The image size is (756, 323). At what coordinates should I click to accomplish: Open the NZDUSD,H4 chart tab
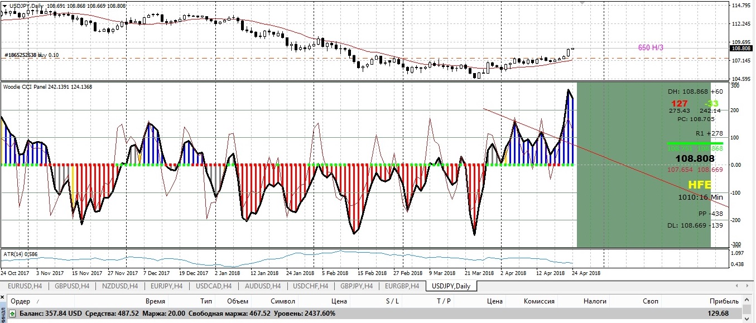pos(119,286)
